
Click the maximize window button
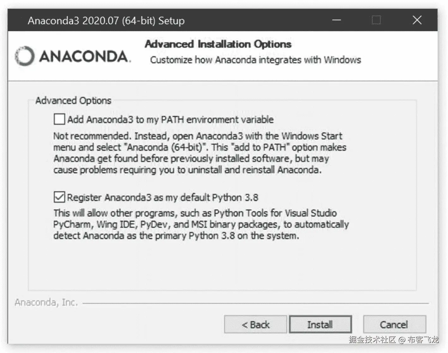(x=376, y=20)
